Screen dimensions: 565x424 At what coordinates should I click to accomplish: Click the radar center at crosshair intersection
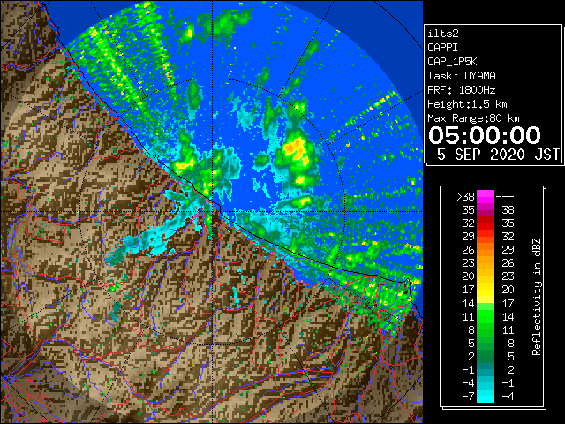click(212, 211)
